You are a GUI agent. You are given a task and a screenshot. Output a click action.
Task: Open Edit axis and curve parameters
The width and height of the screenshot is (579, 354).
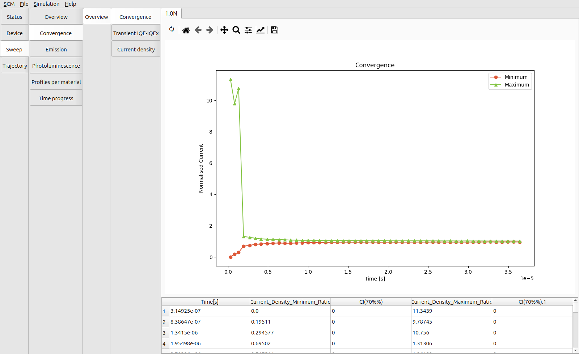260,30
